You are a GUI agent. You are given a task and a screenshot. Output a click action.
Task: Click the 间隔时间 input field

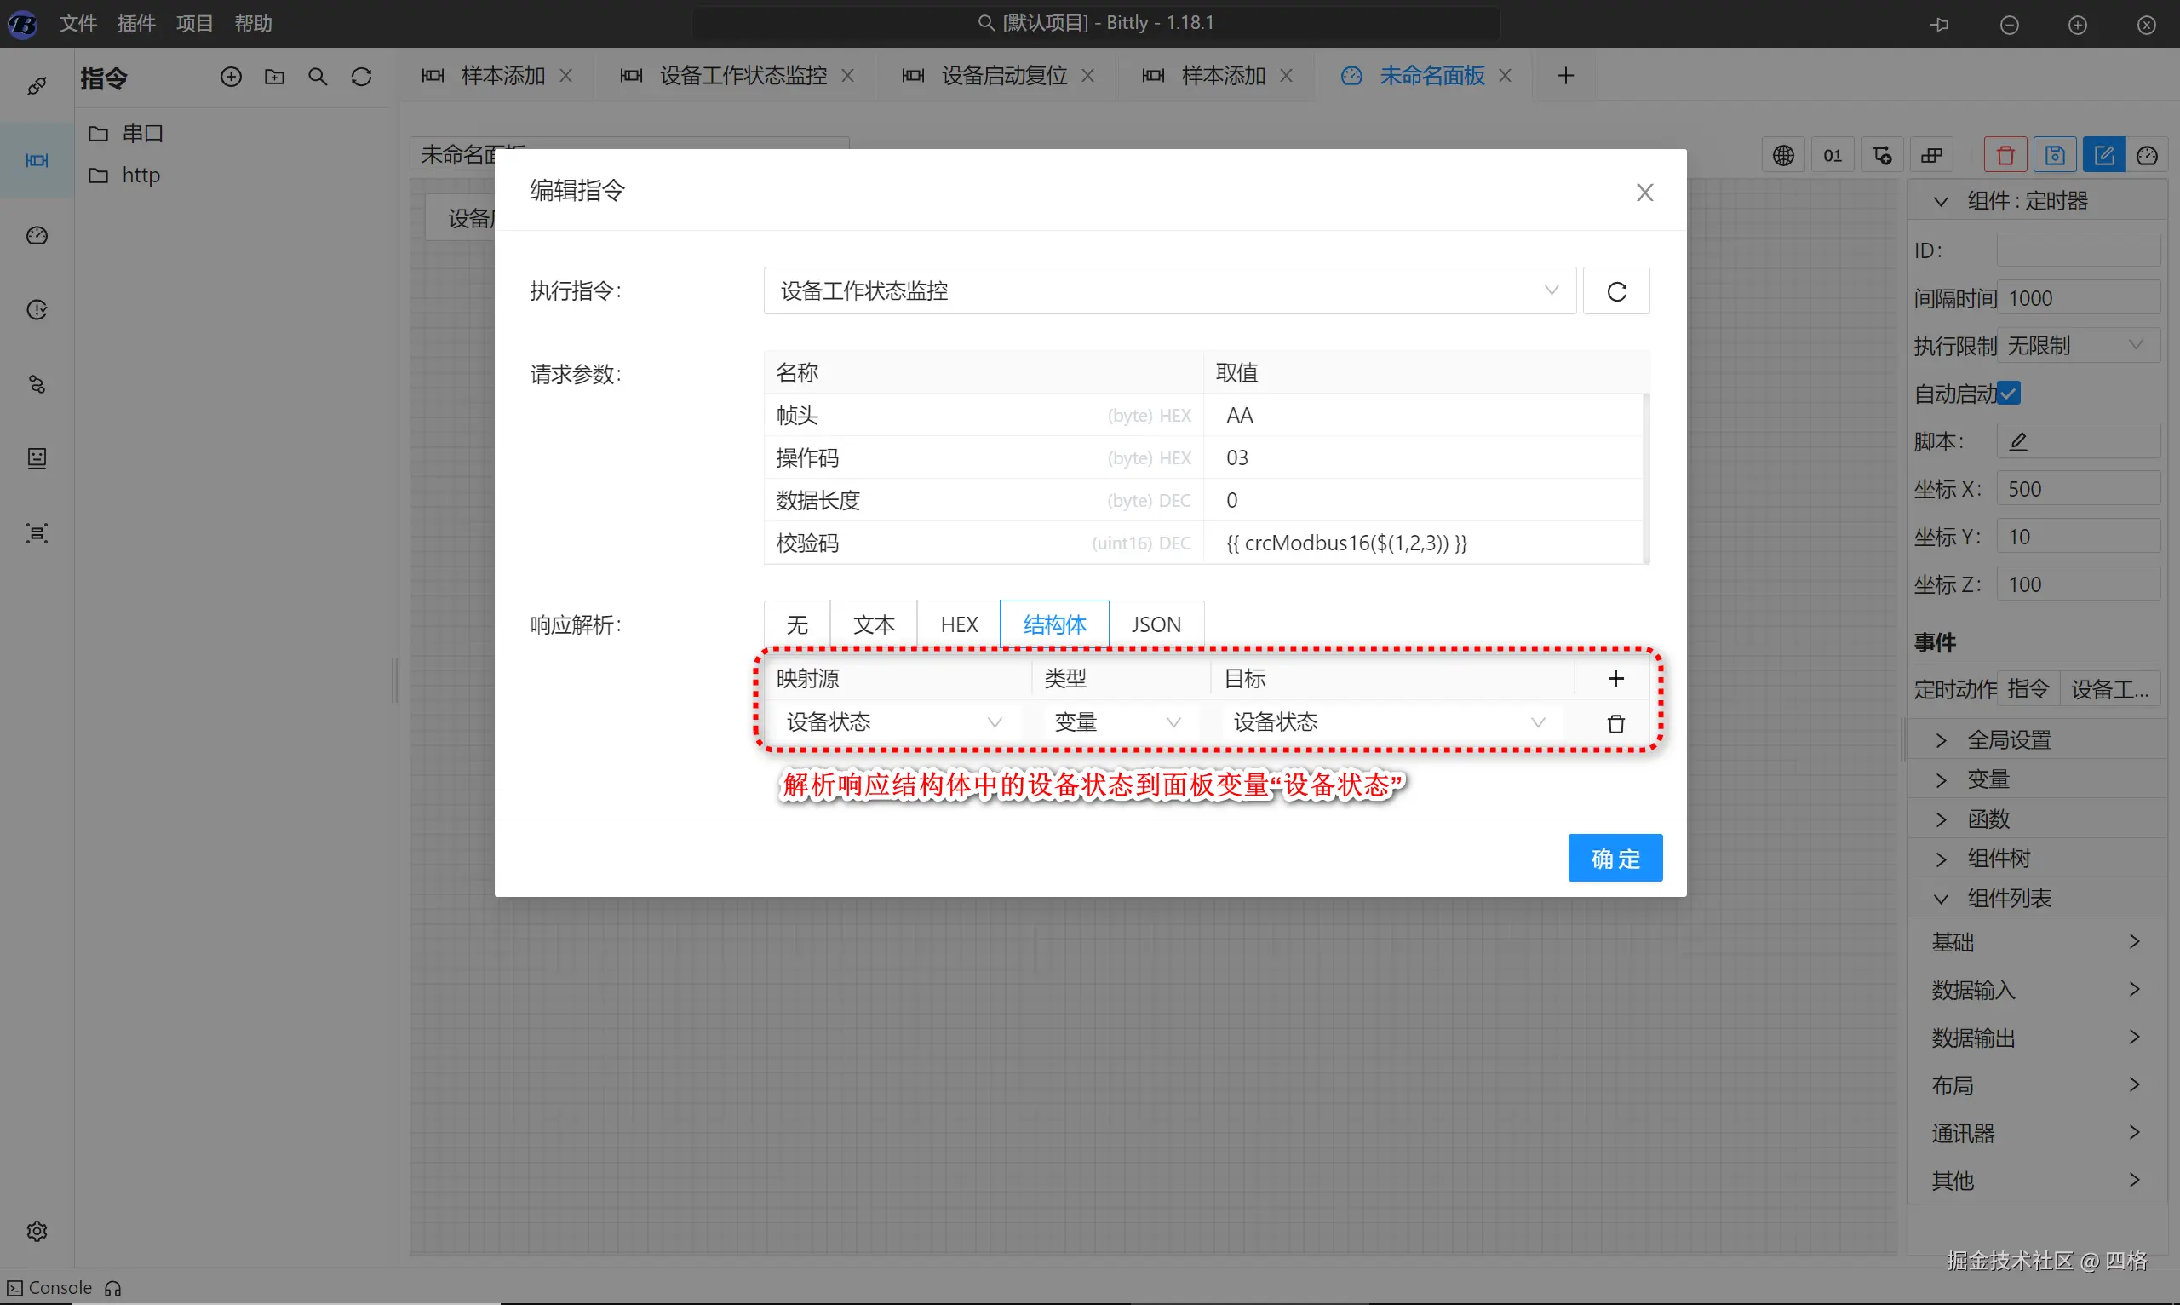[2077, 299]
